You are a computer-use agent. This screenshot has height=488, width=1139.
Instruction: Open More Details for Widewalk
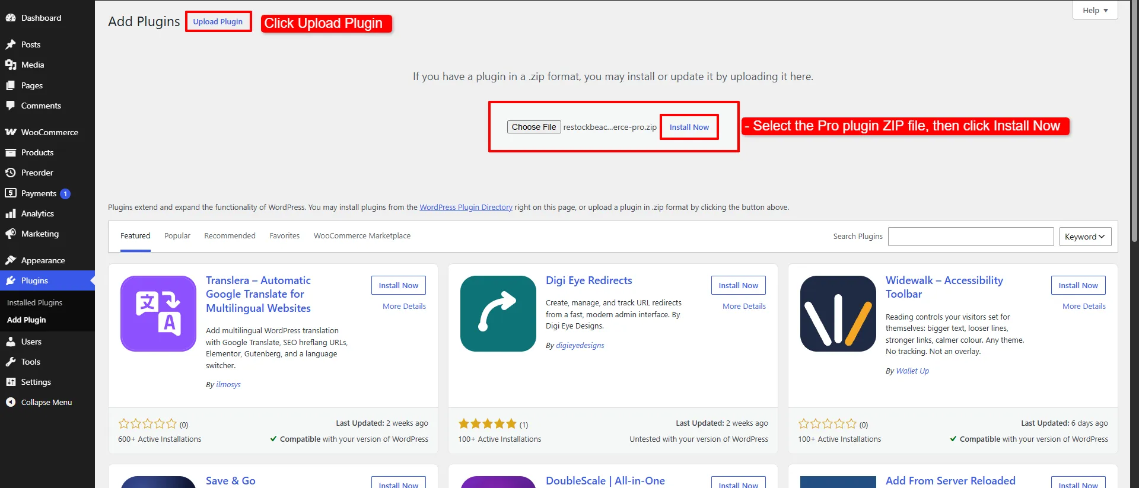coord(1084,307)
